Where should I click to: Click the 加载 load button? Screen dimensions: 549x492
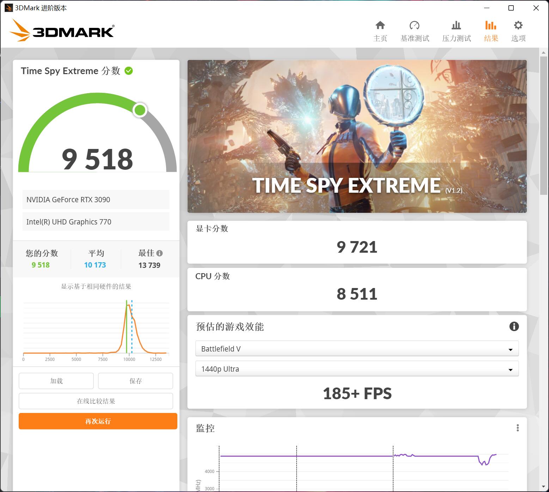point(56,381)
